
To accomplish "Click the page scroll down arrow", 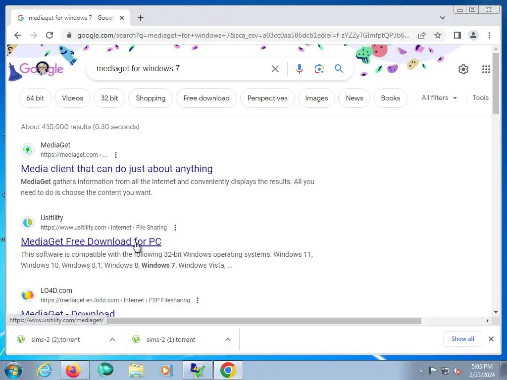I will 496,312.
